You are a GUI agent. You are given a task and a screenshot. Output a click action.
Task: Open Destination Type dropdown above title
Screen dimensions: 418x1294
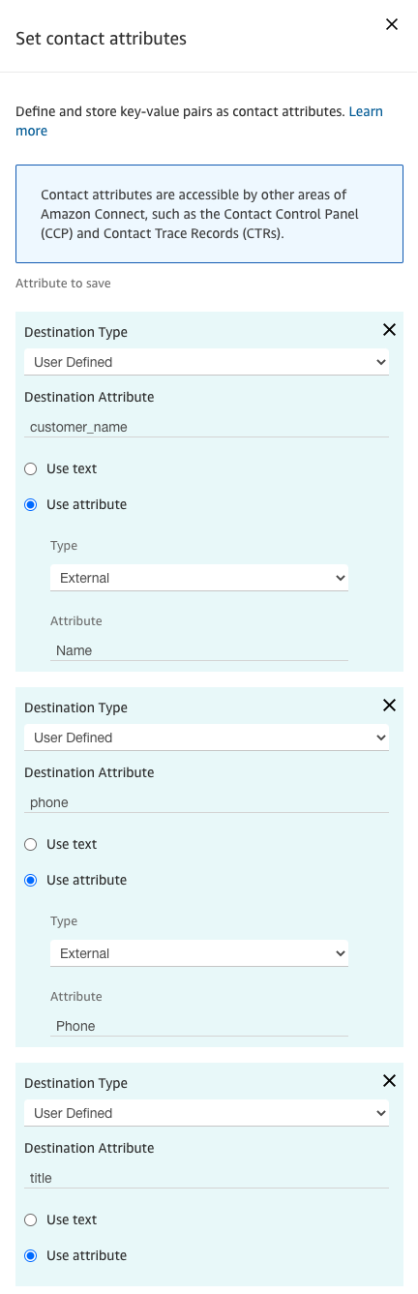tap(206, 1113)
